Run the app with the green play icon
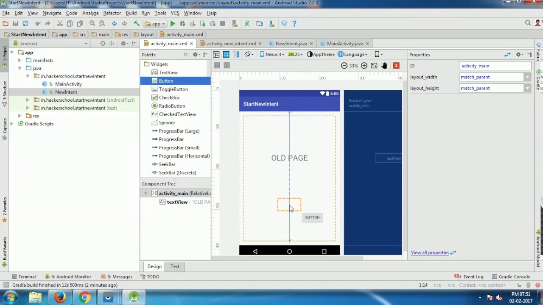Image resolution: width=543 pixels, height=305 pixels. [173, 24]
